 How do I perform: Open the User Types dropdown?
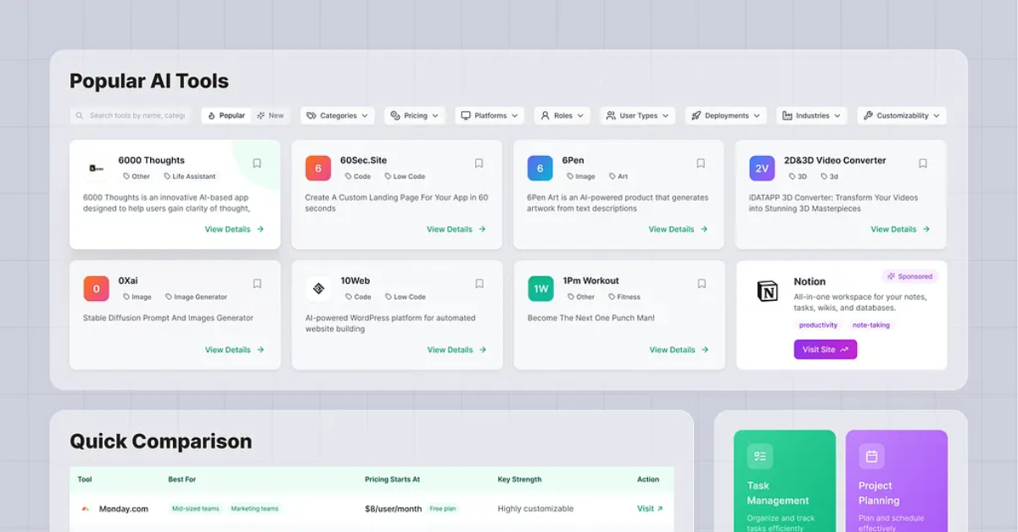click(x=637, y=115)
